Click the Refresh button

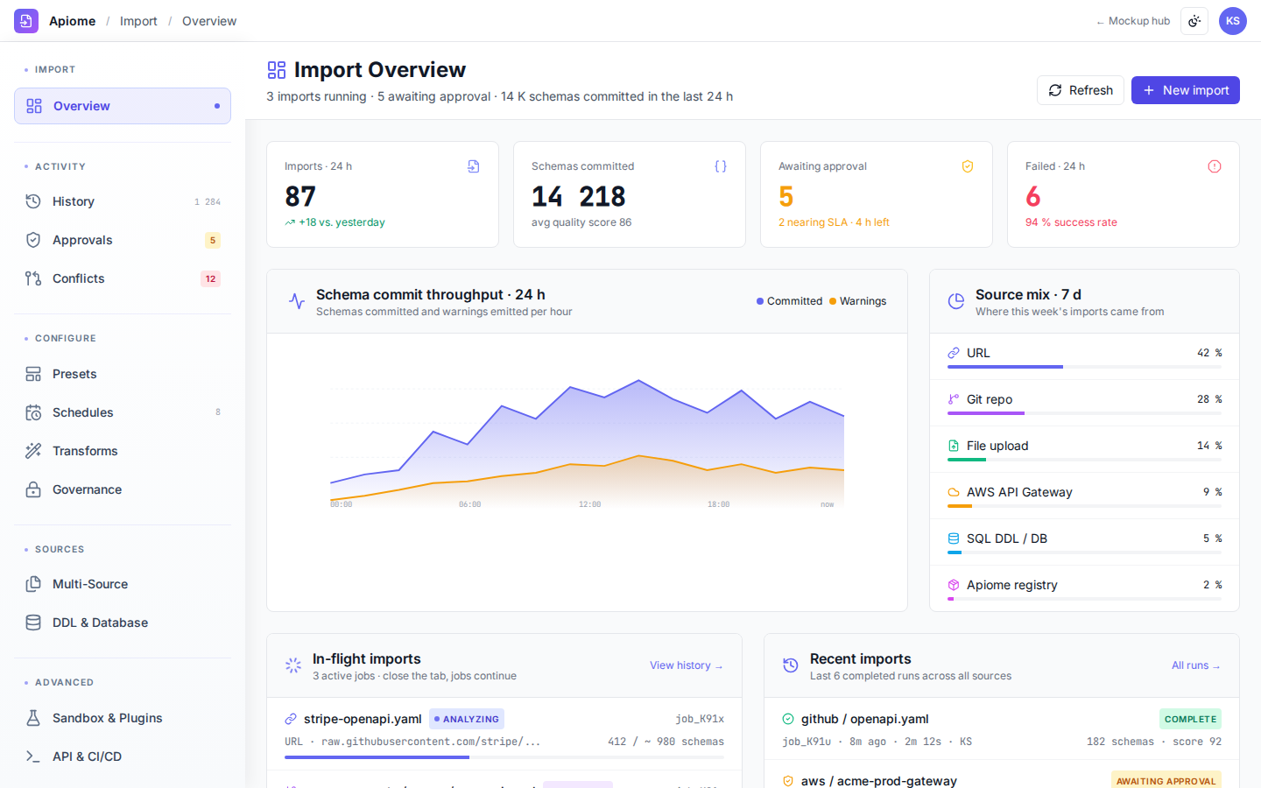tap(1081, 90)
